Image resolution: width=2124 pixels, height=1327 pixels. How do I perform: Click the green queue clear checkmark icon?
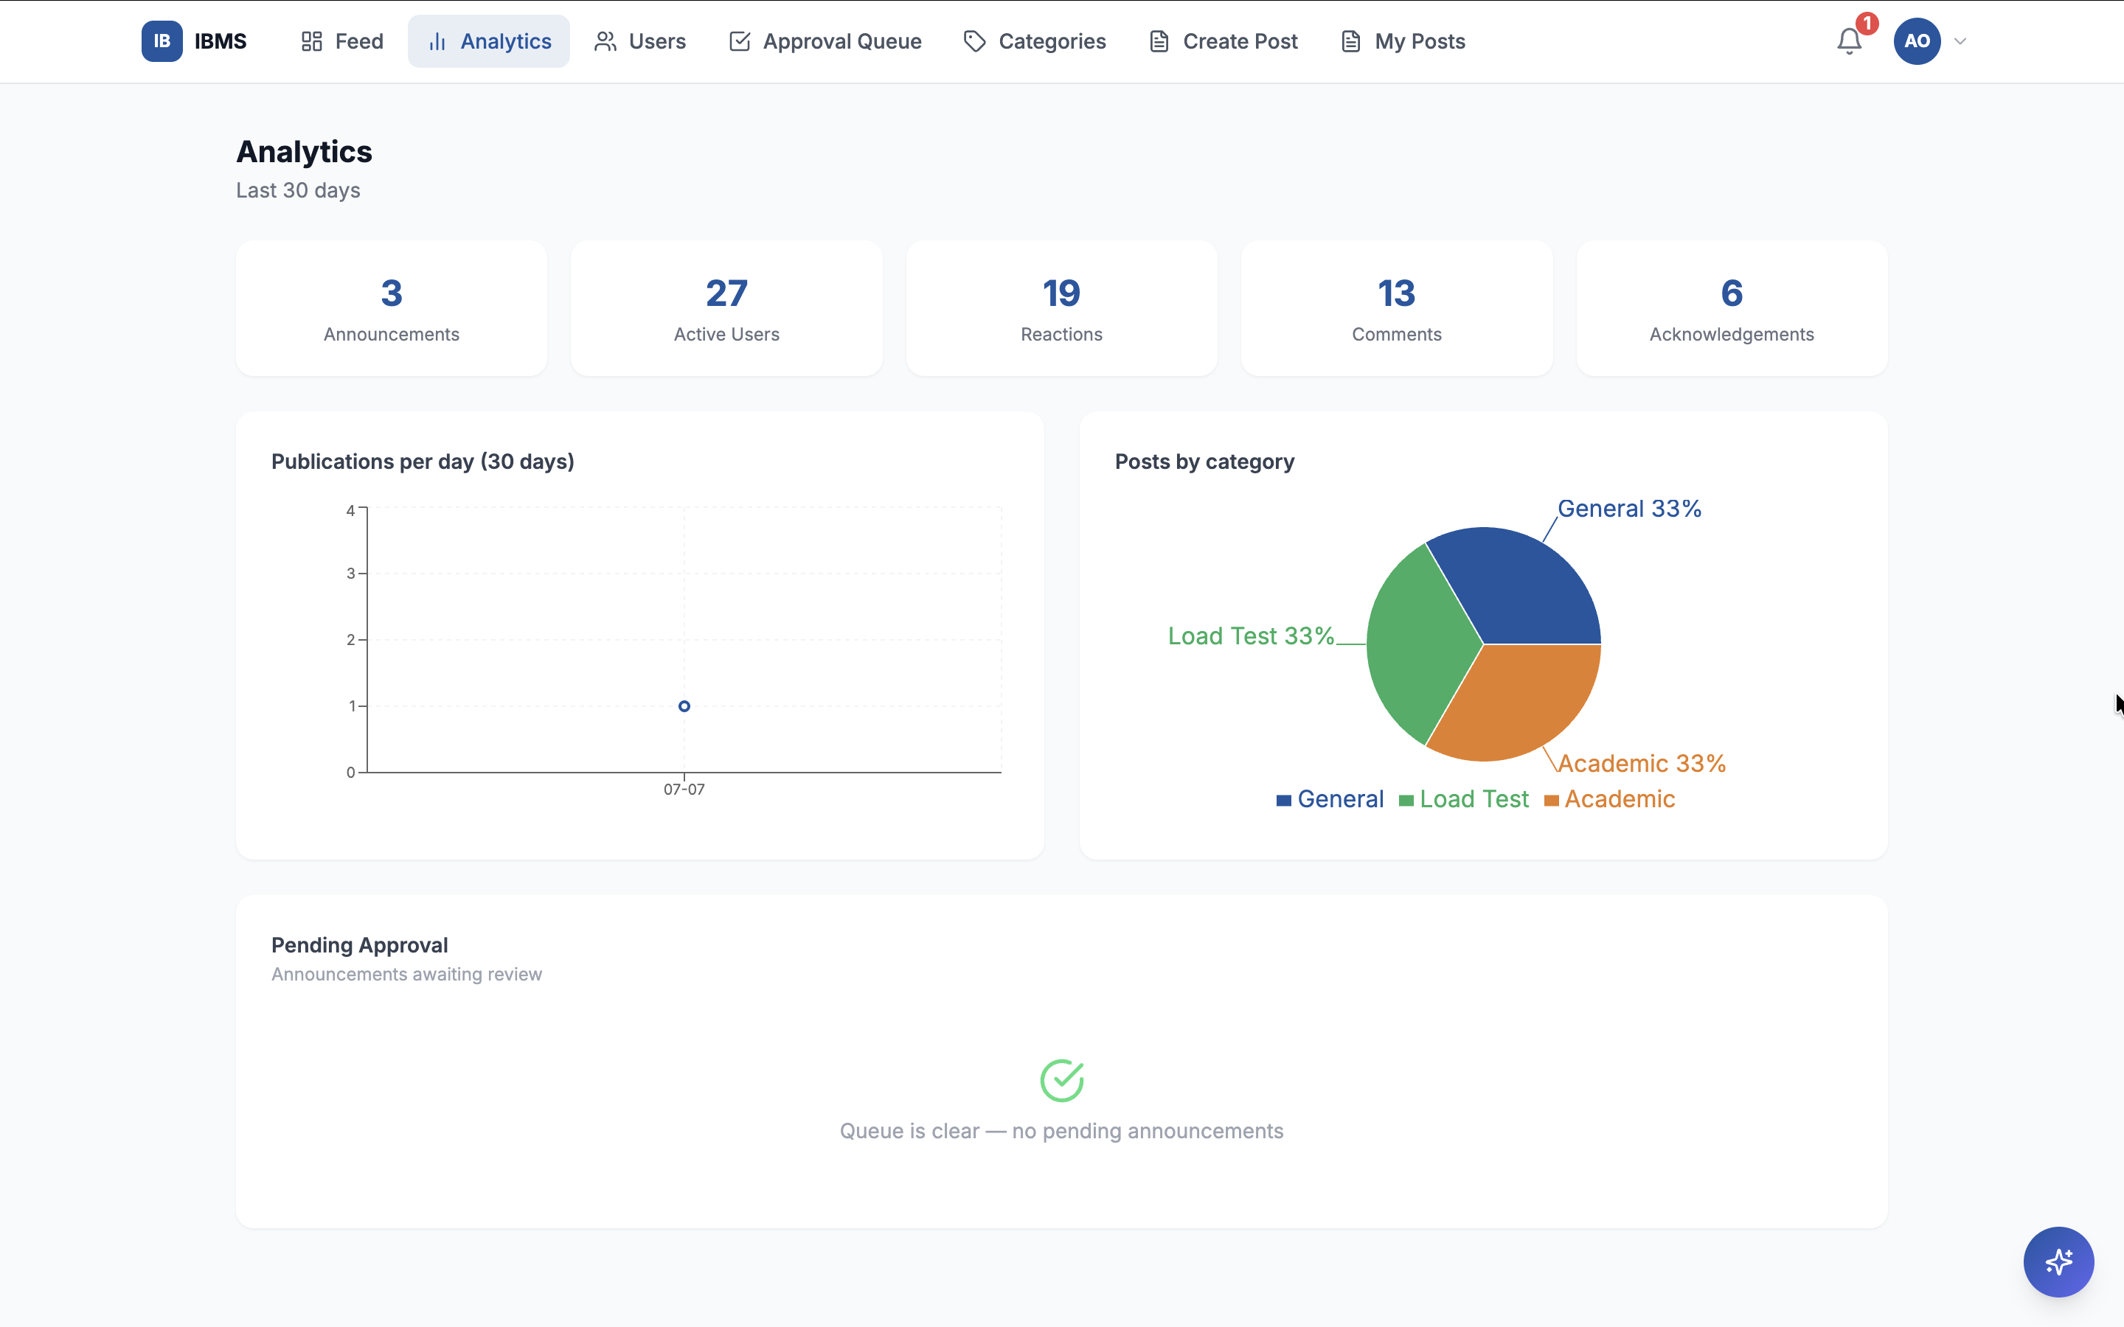click(x=1062, y=1080)
